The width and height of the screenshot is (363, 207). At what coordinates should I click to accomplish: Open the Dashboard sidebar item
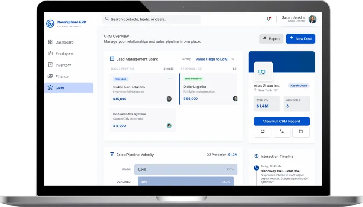pyautogui.click(x=68, y=42)
